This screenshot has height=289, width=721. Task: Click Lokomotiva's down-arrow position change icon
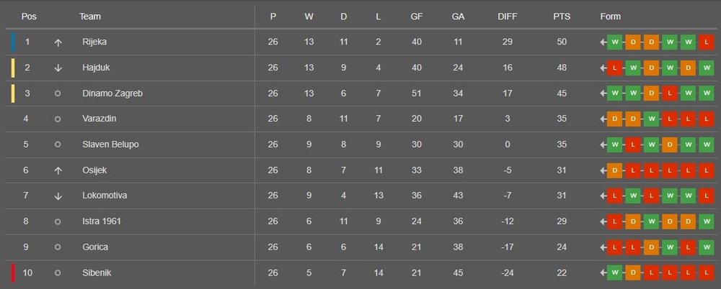coord(58,196)
